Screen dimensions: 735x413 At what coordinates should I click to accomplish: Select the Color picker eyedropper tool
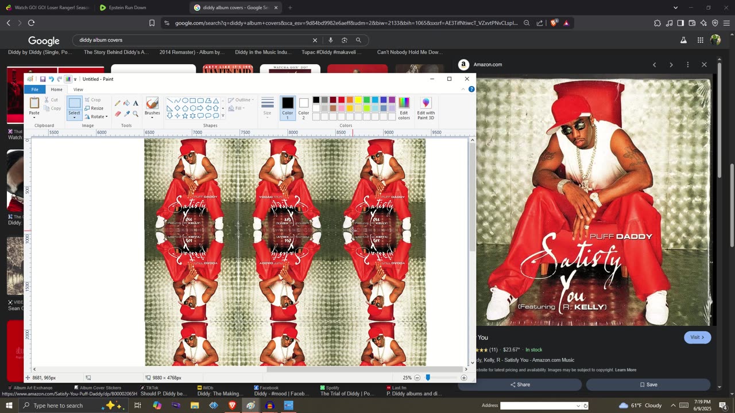tap(126, 114)
